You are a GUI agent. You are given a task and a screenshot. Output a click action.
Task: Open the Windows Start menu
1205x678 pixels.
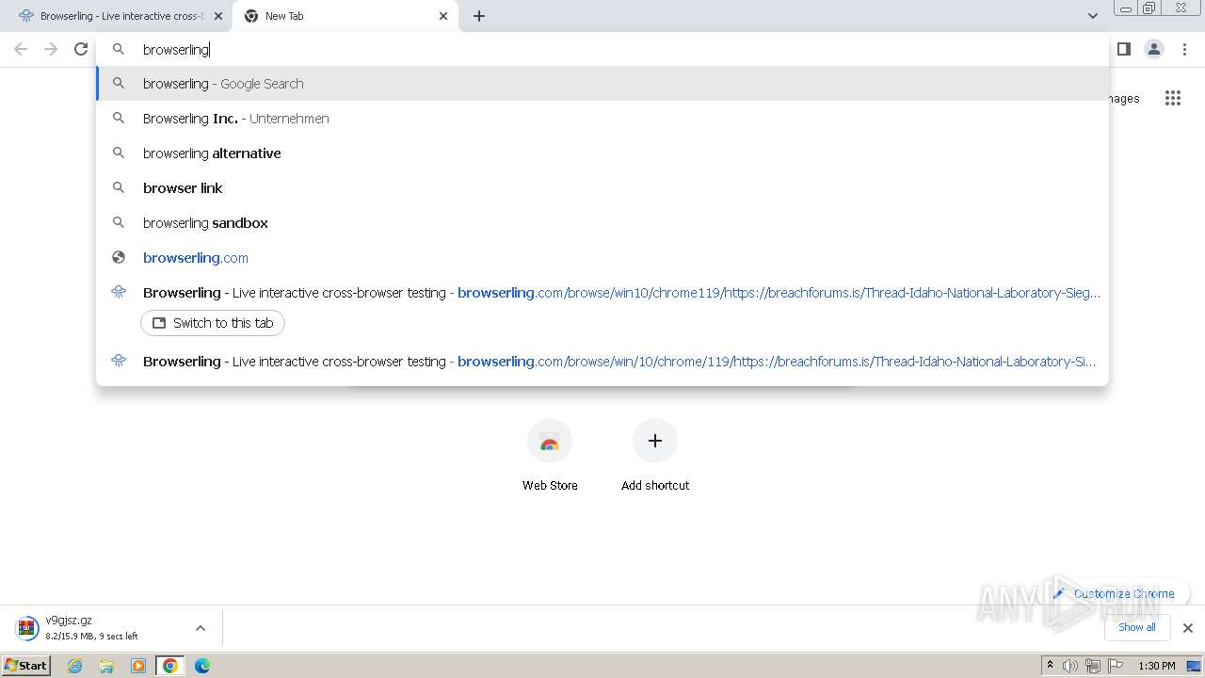pyautogui.click(x=26, y=666)
